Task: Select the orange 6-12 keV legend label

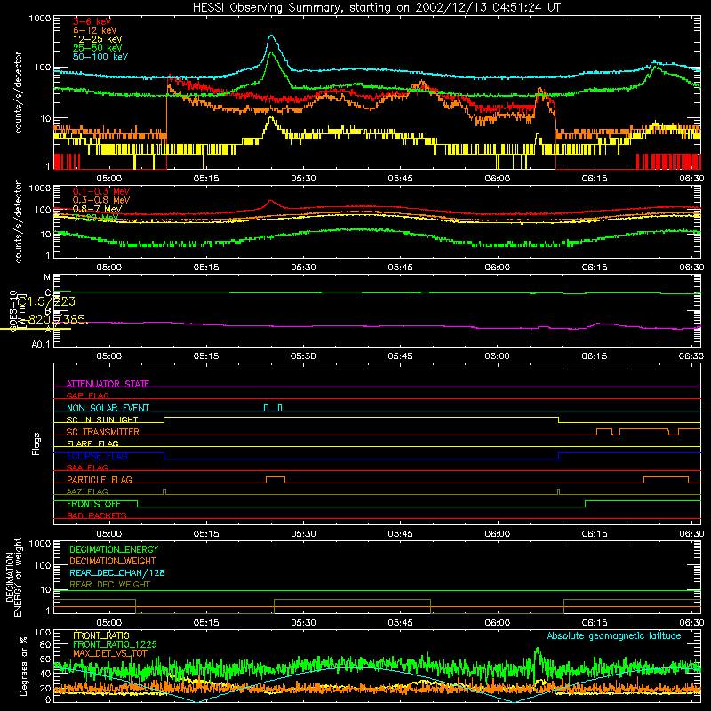Action: click(x=94, y=30)
